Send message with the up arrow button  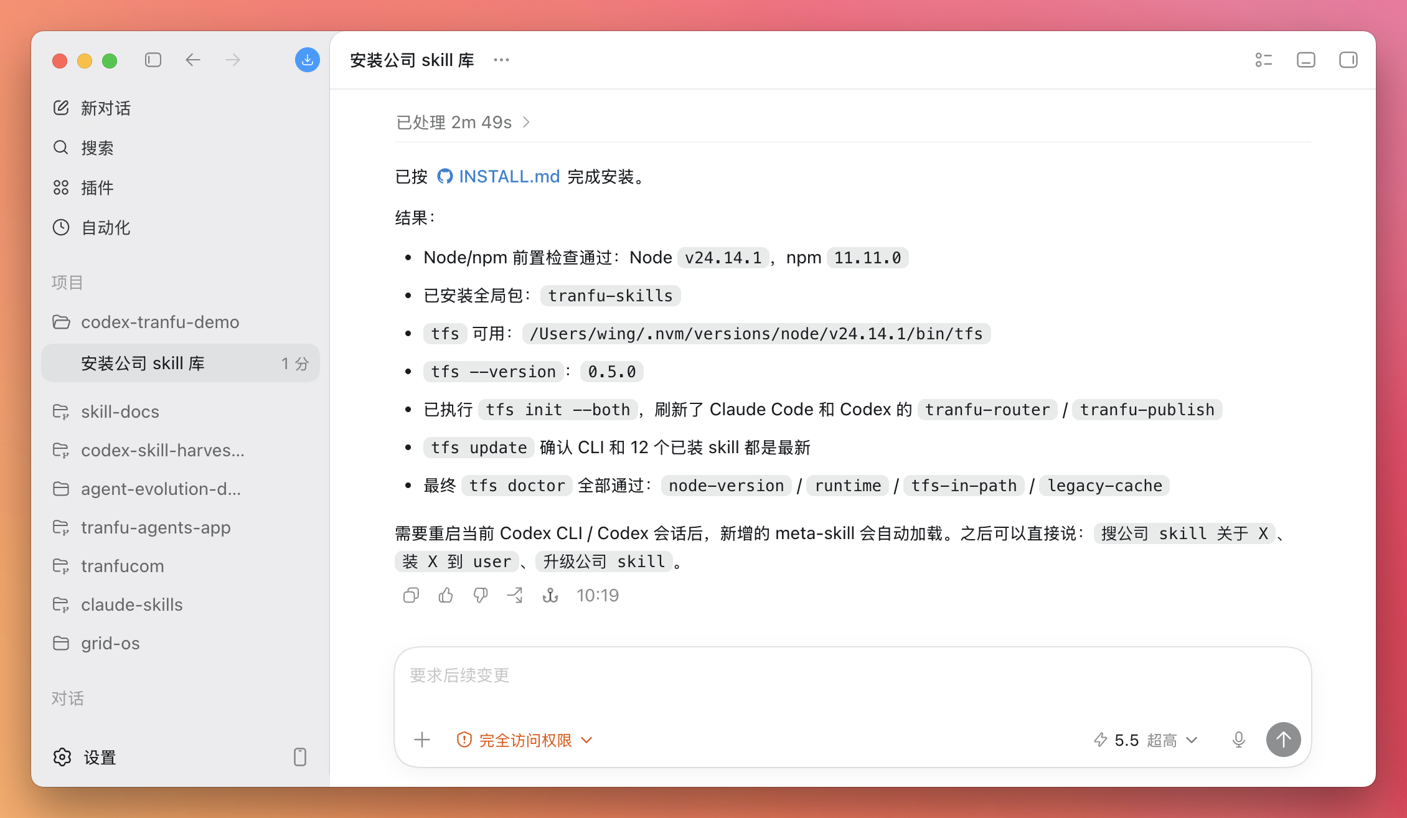1284,740
